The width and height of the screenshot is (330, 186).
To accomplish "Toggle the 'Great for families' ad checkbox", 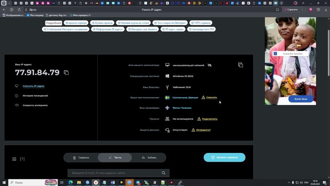I will coord(275,53).
